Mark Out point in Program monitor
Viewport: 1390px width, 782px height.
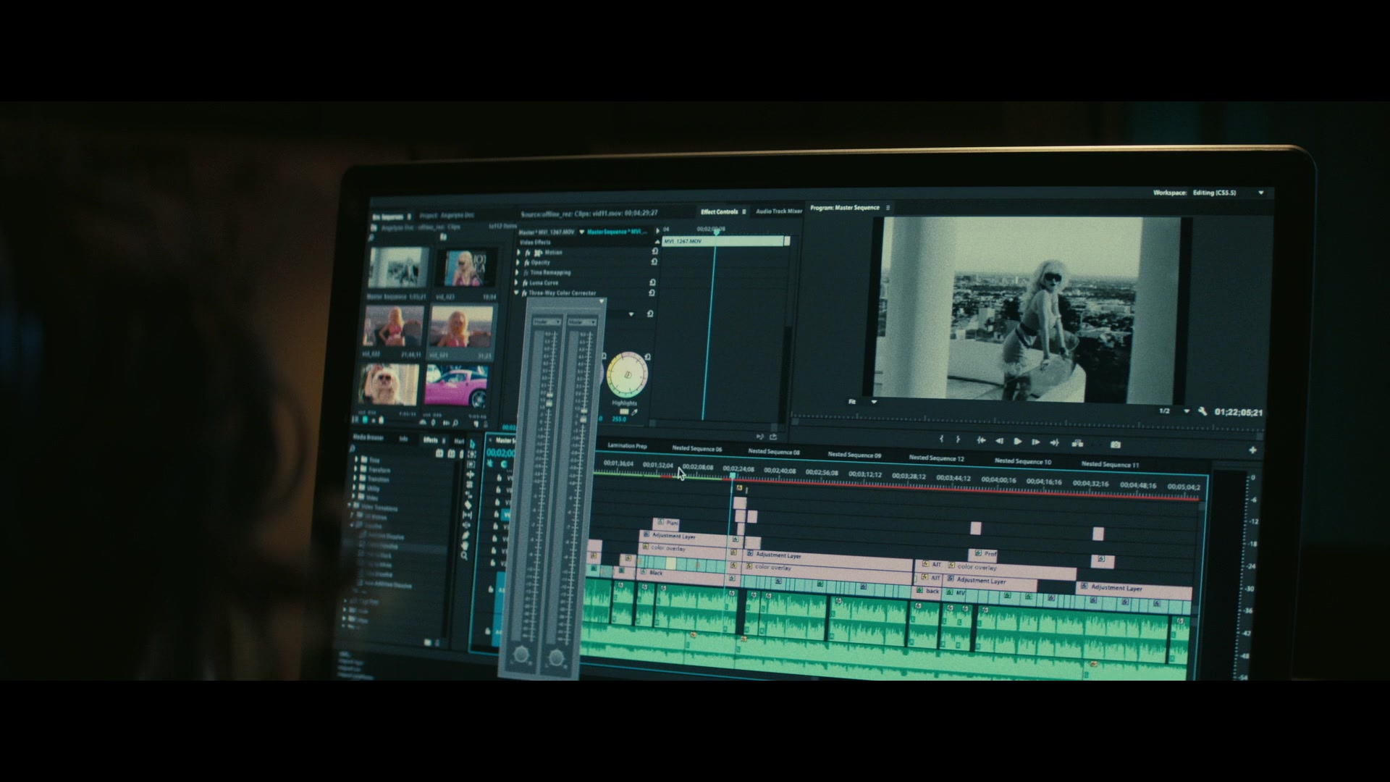[x=958, y=440]
